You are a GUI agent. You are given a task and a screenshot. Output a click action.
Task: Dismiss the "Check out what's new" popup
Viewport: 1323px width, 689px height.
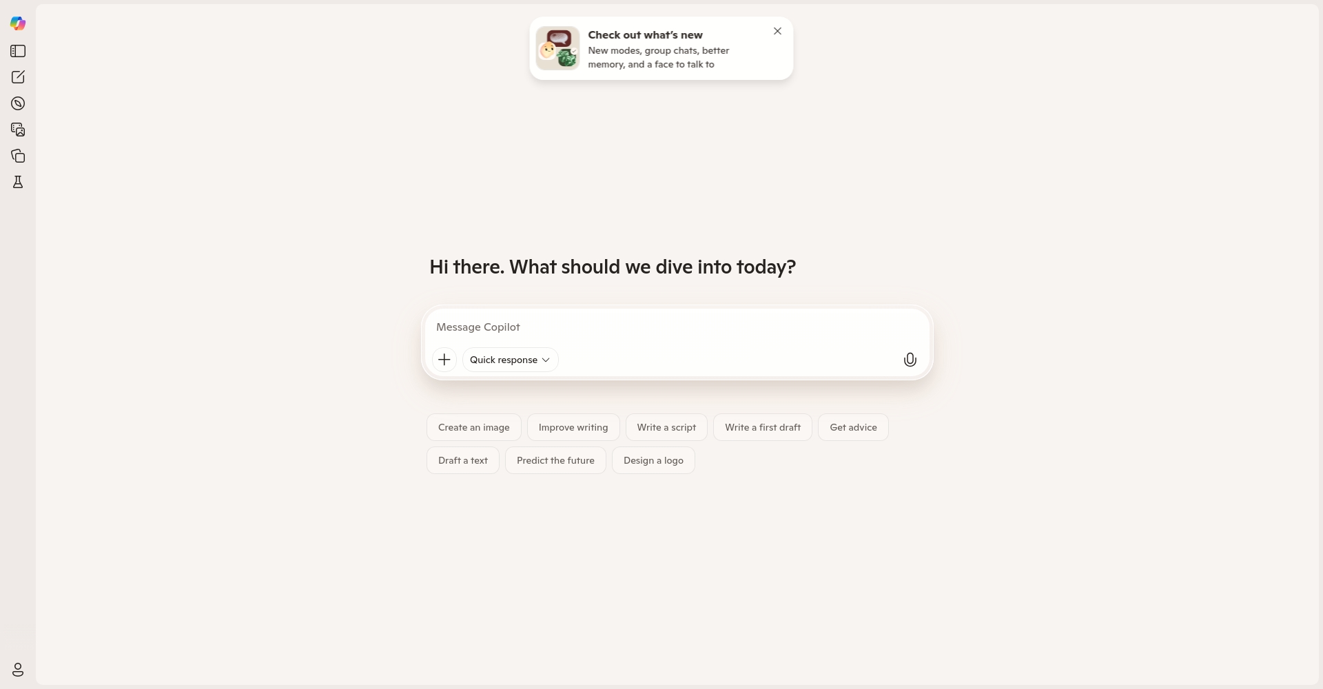pos(777,31)
